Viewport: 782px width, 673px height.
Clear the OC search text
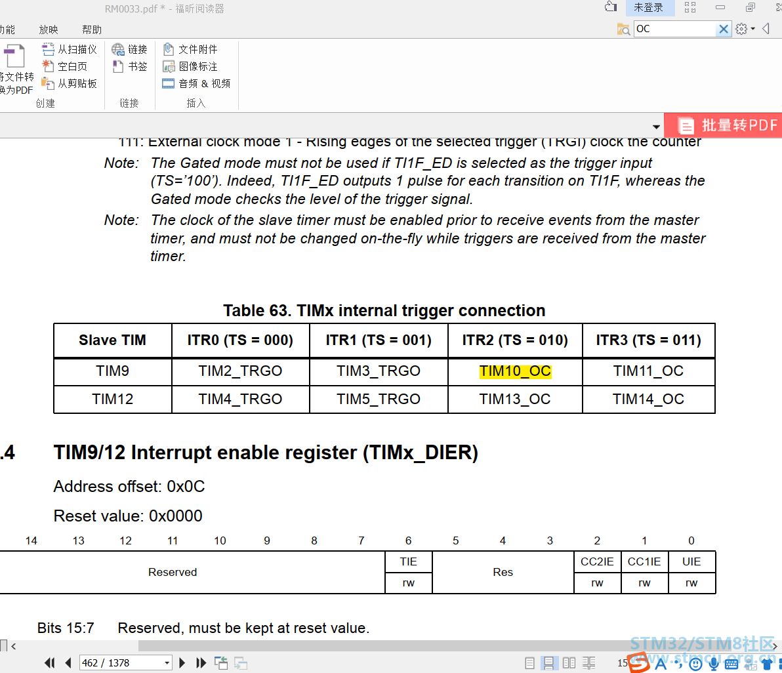[x=723, y=29]
